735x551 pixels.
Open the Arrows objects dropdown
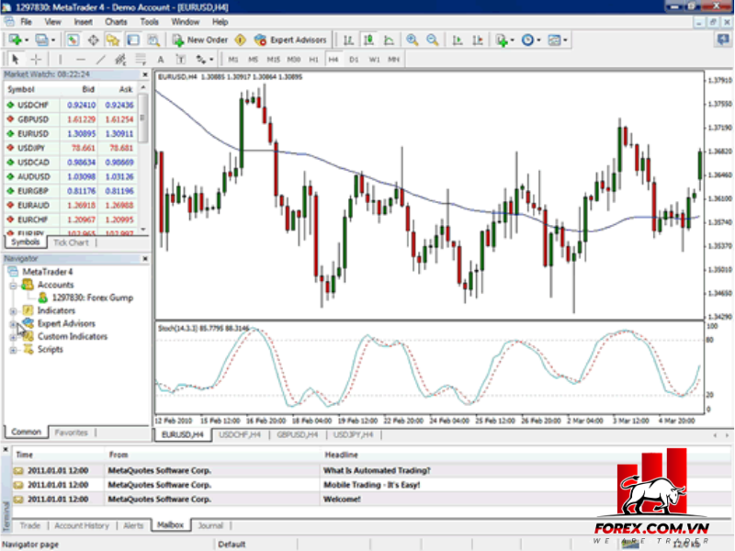(x=204, y=59)
